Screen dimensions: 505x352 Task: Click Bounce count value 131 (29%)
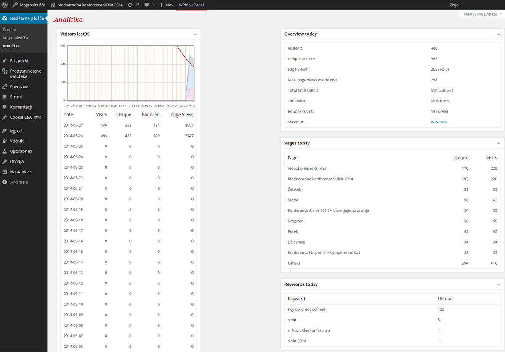click(439, 112)
